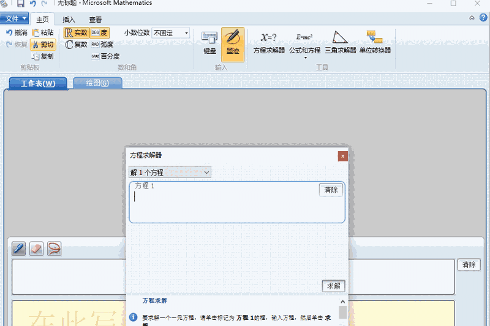Open the 绘图(G) tab

click(97, 83)
